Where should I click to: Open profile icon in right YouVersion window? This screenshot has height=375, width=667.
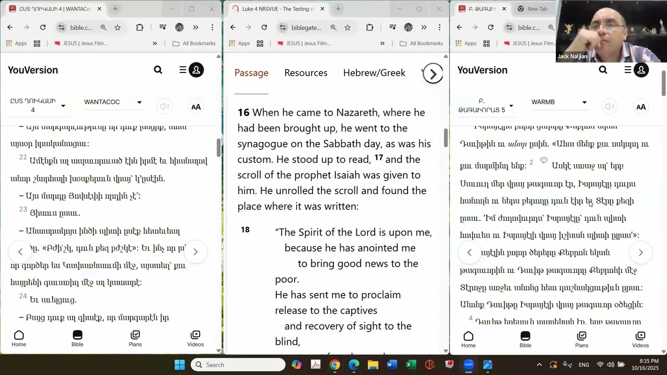[x=641, y=70]
